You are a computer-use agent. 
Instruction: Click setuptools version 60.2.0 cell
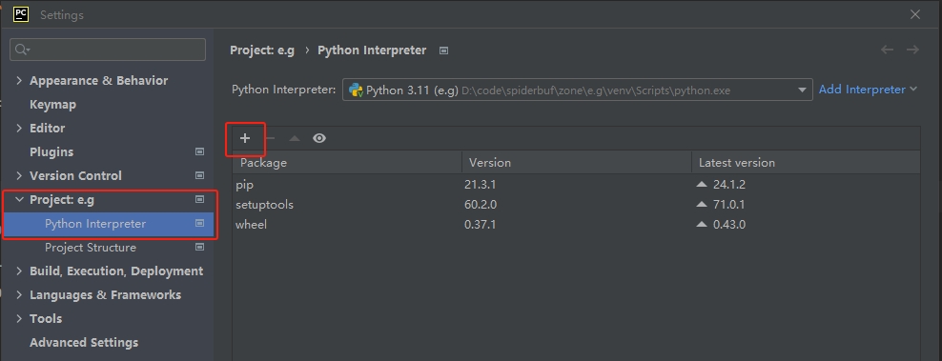tap(481, 204)
